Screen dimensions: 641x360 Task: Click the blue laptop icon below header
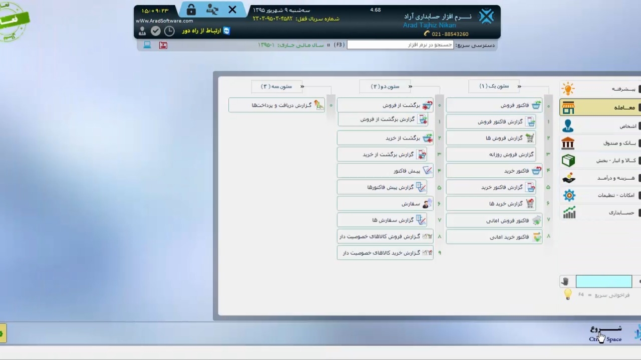pyautogui.click(x=147, y=45)
